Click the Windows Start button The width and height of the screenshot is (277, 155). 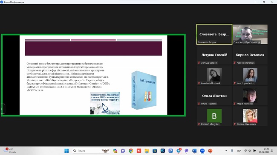pyautogui.click(x=66, y=151)
